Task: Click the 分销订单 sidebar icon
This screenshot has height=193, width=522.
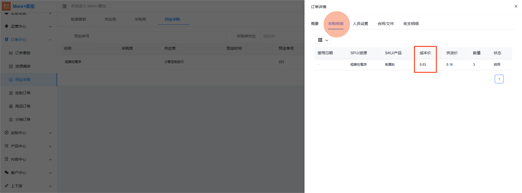Action: [x=11, y=119]
